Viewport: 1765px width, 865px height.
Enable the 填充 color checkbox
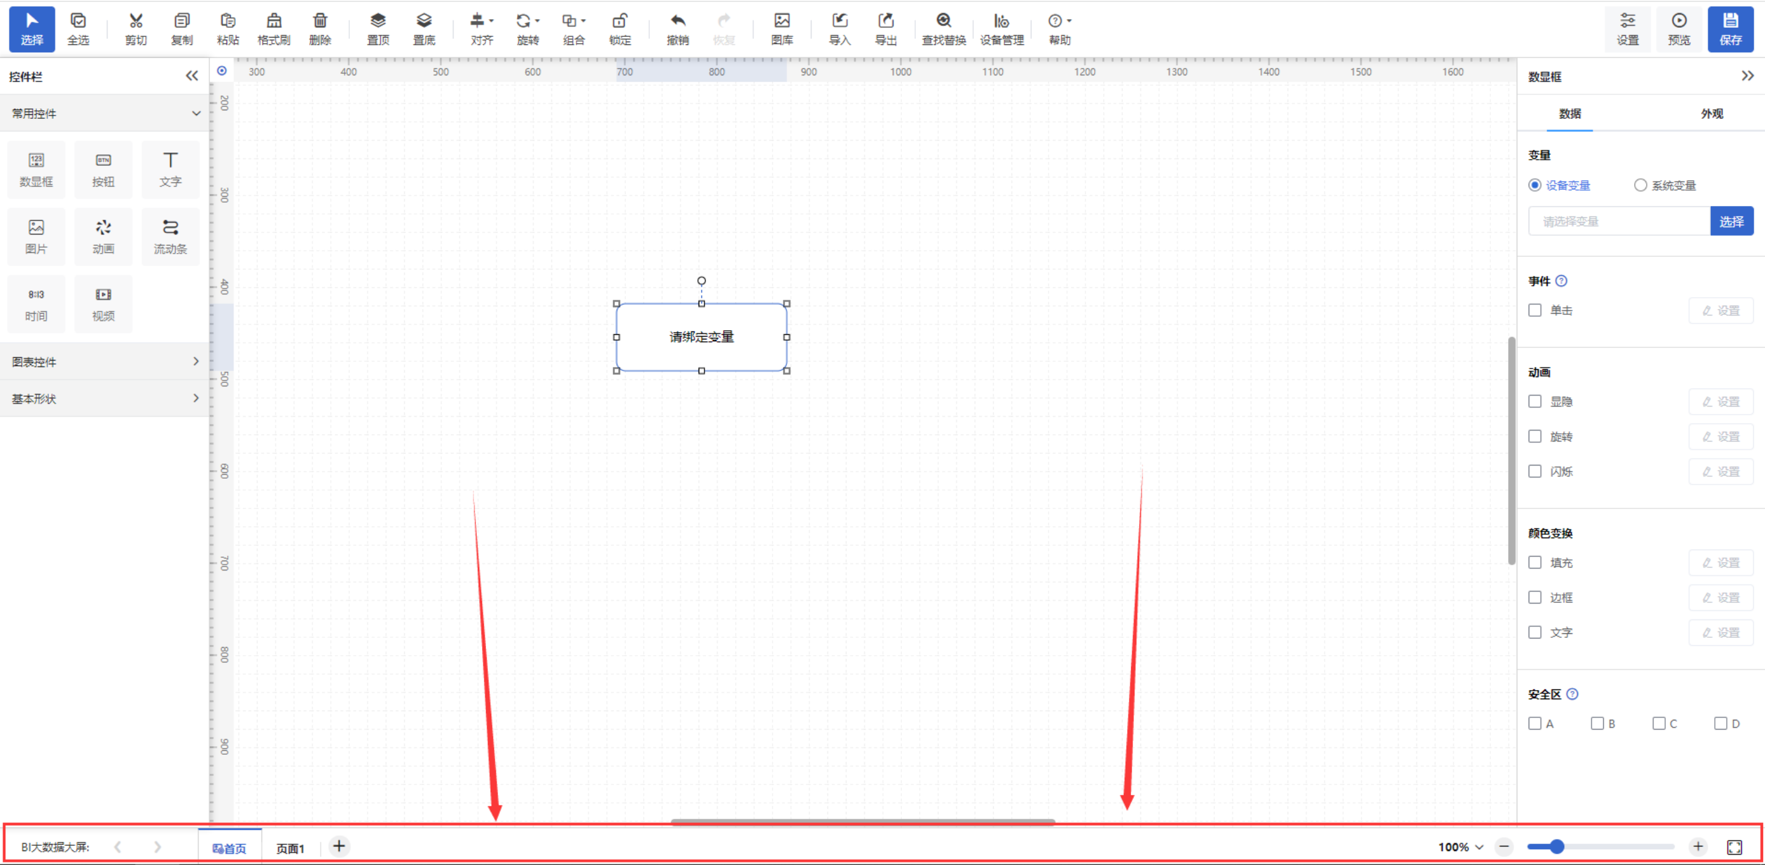pyautogui.click(x=1535, y=563)
